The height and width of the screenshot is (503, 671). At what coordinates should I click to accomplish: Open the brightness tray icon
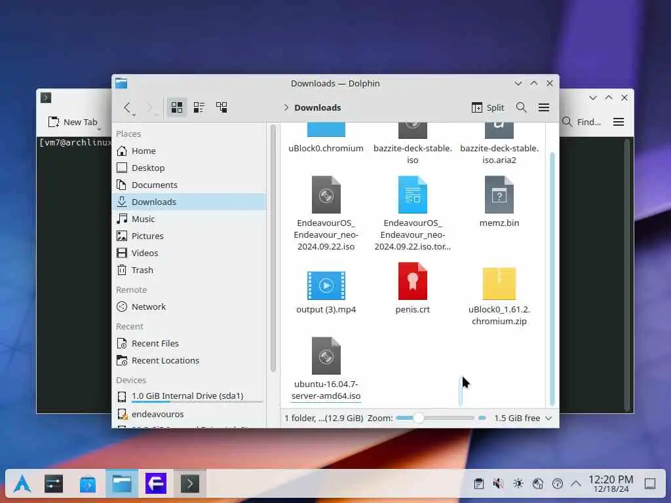coord(518,484)
